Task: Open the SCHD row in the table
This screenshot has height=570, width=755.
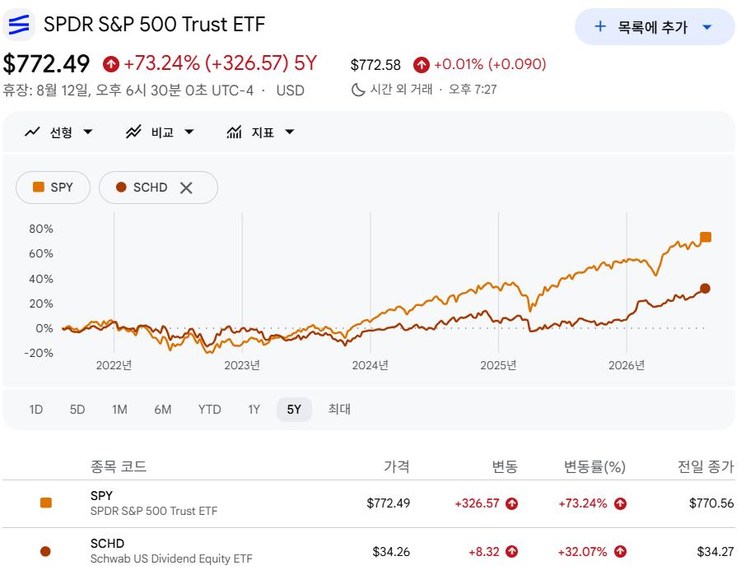Action: pos(369,552)
